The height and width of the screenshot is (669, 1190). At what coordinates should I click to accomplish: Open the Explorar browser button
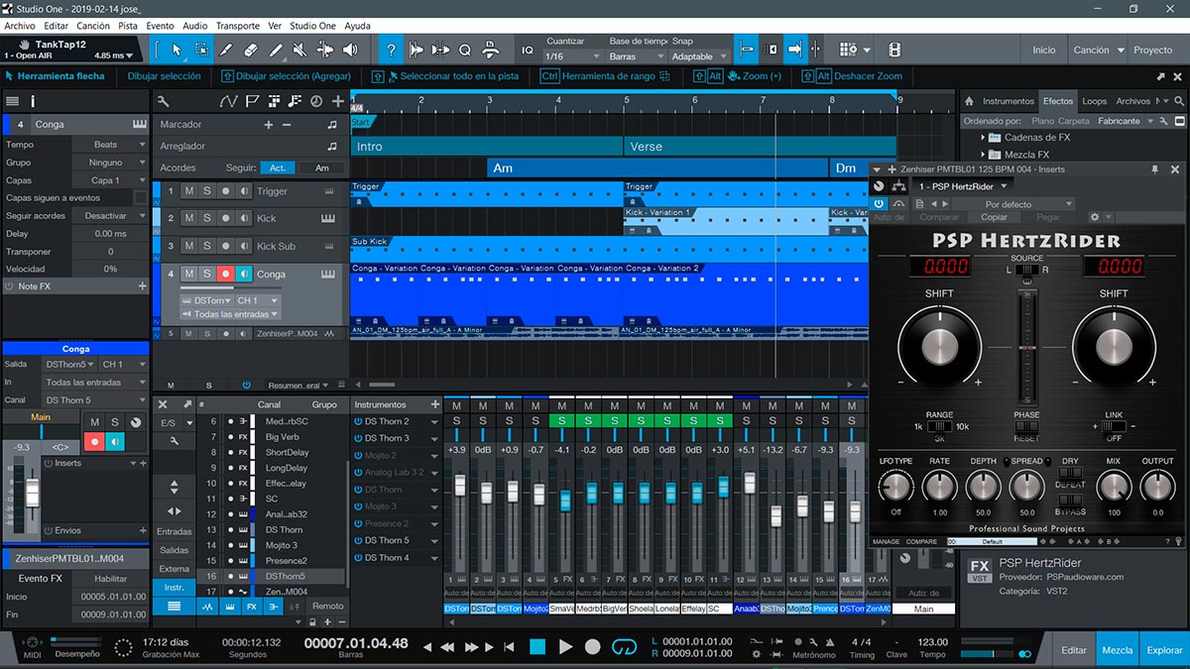(x=1165, y=650)
